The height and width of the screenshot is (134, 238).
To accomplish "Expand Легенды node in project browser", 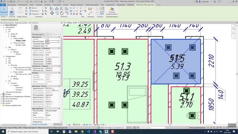I will 1,94.
